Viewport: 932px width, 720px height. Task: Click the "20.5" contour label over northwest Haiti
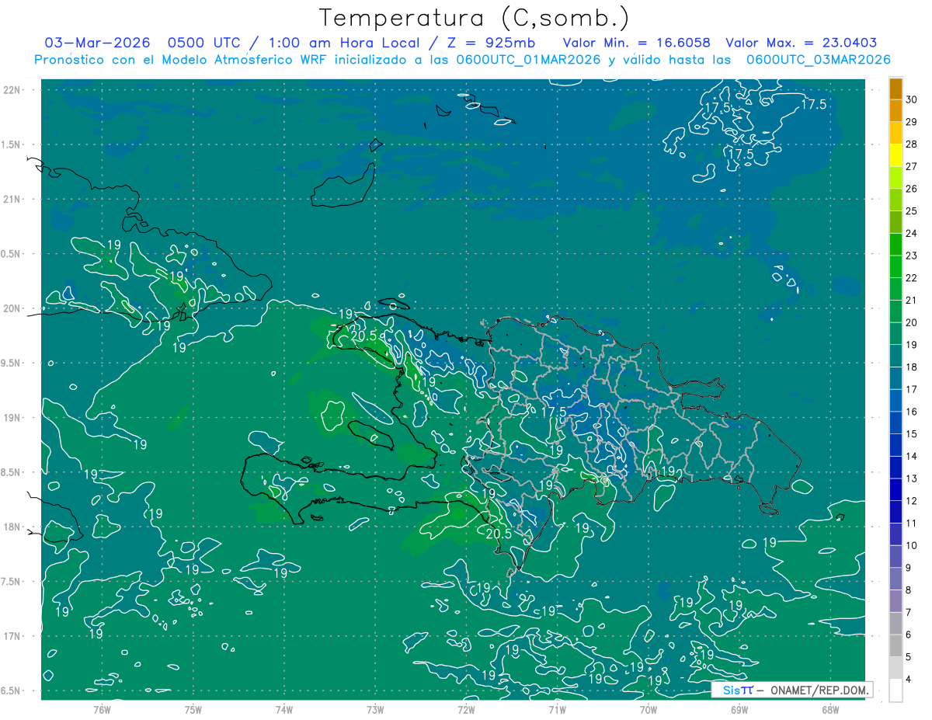tap(364, 336)
